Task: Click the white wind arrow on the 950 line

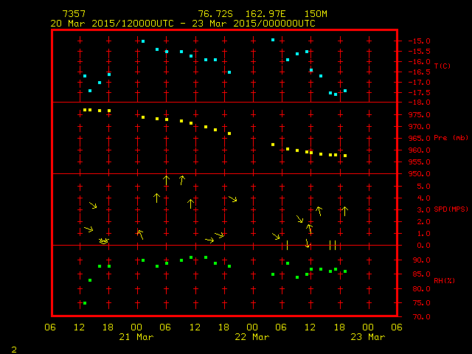Action: [x=167, y=179]
